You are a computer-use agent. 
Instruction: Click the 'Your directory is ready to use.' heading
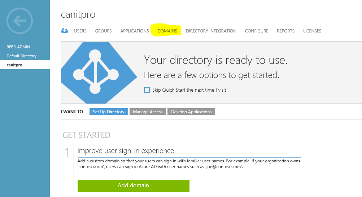215,60
